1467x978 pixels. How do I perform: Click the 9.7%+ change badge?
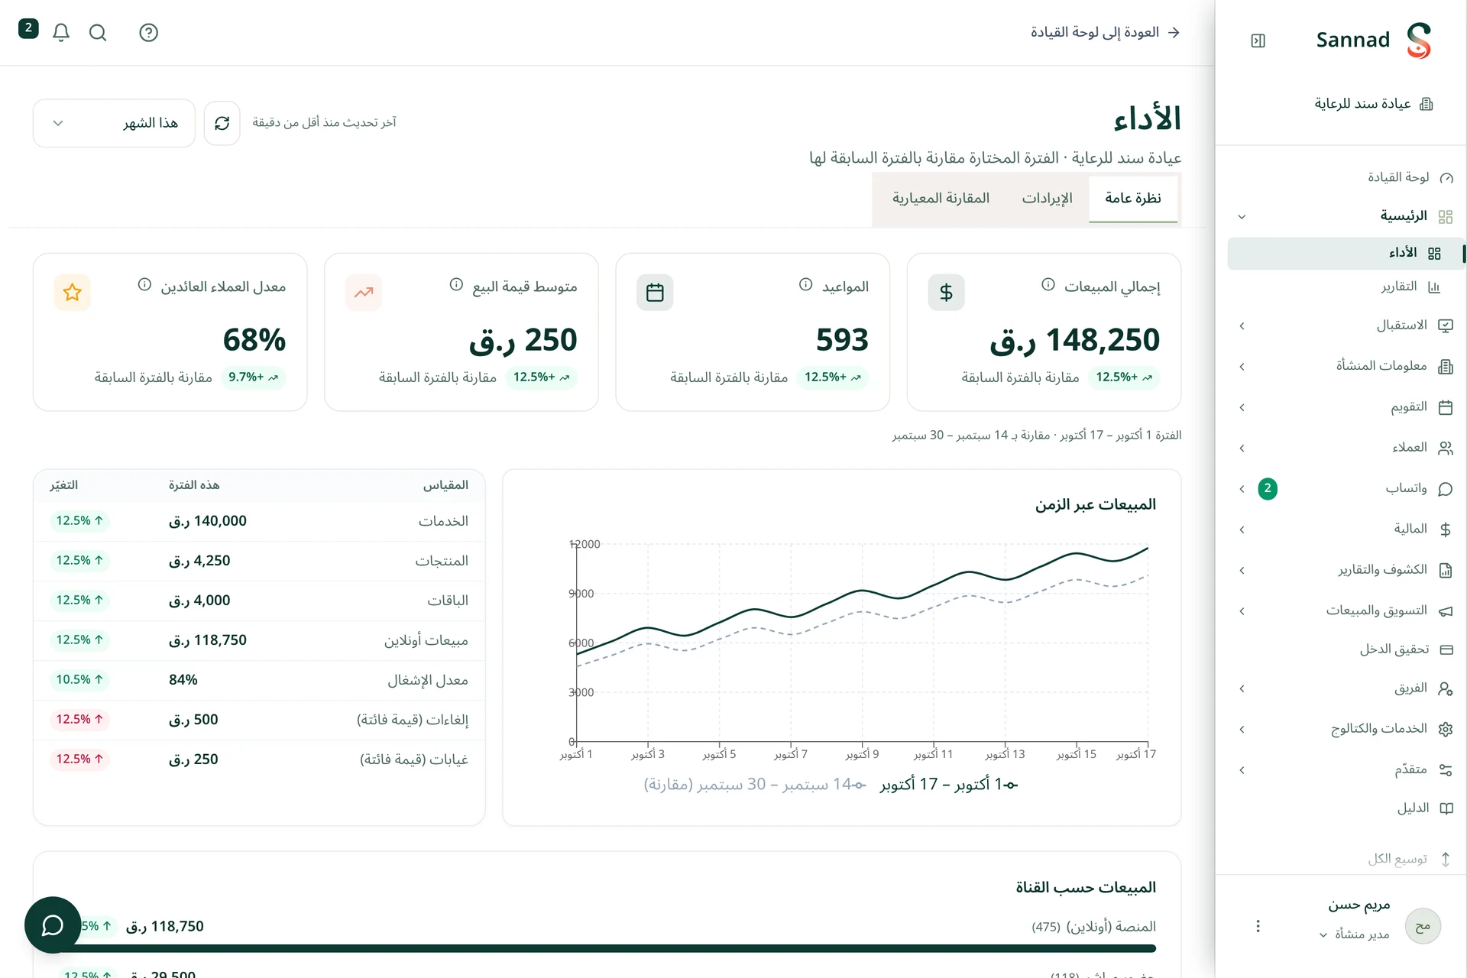tap(254, 377)
